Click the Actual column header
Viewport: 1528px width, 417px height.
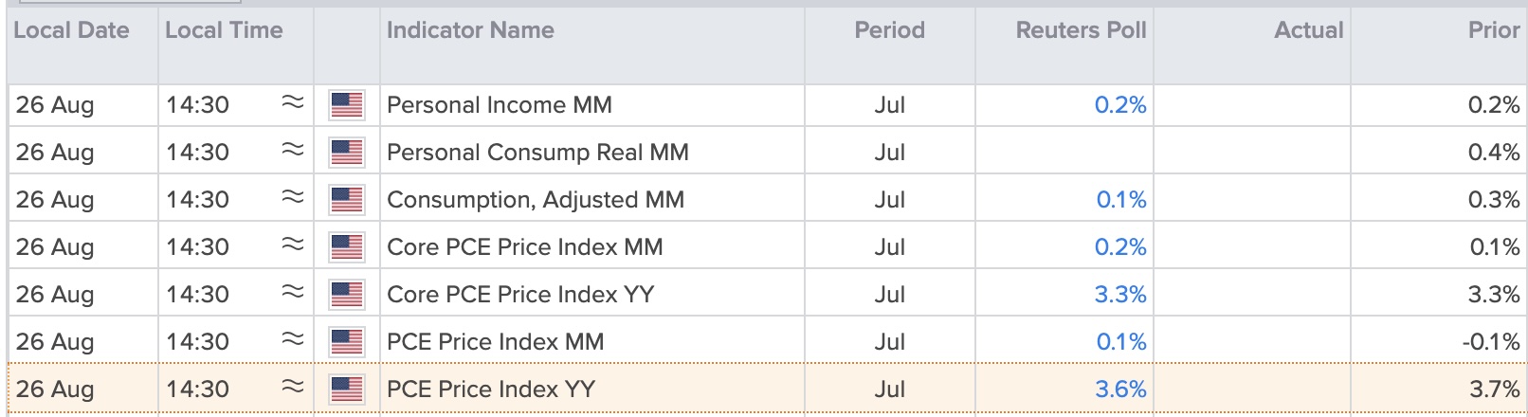tap(1308, 30)
